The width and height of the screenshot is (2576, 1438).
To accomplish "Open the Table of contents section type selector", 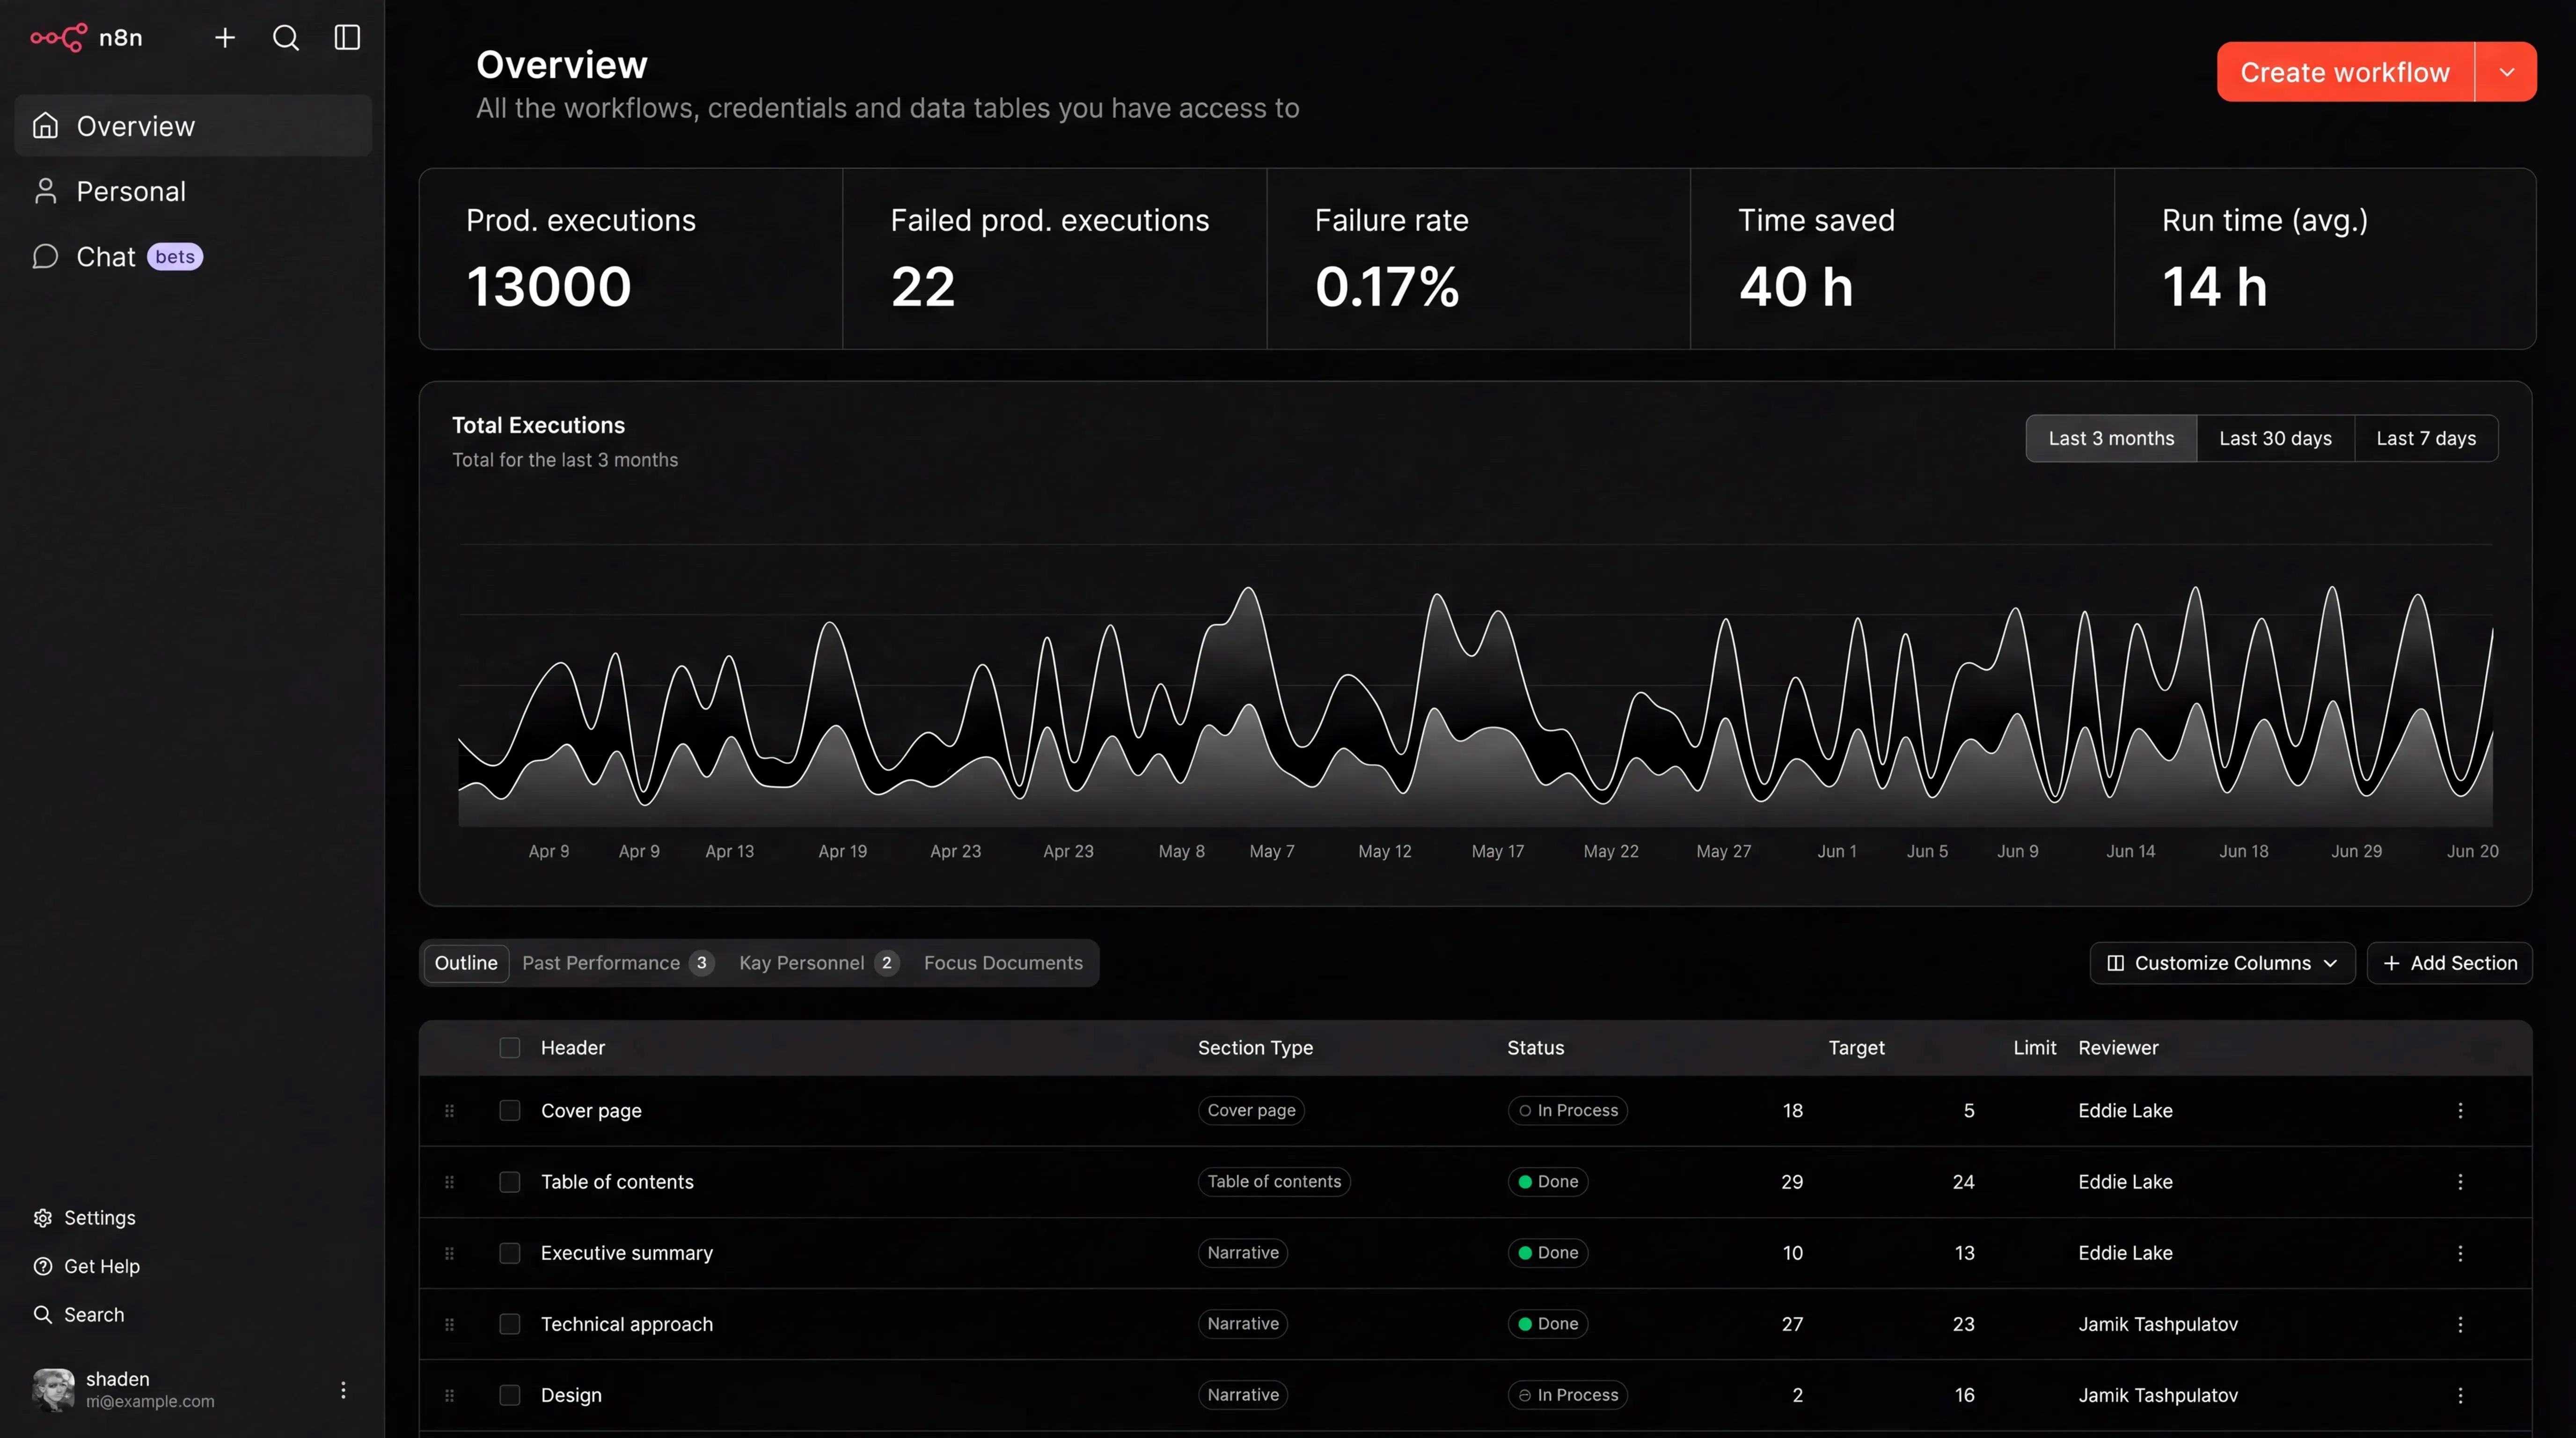I will 1274,1182.
